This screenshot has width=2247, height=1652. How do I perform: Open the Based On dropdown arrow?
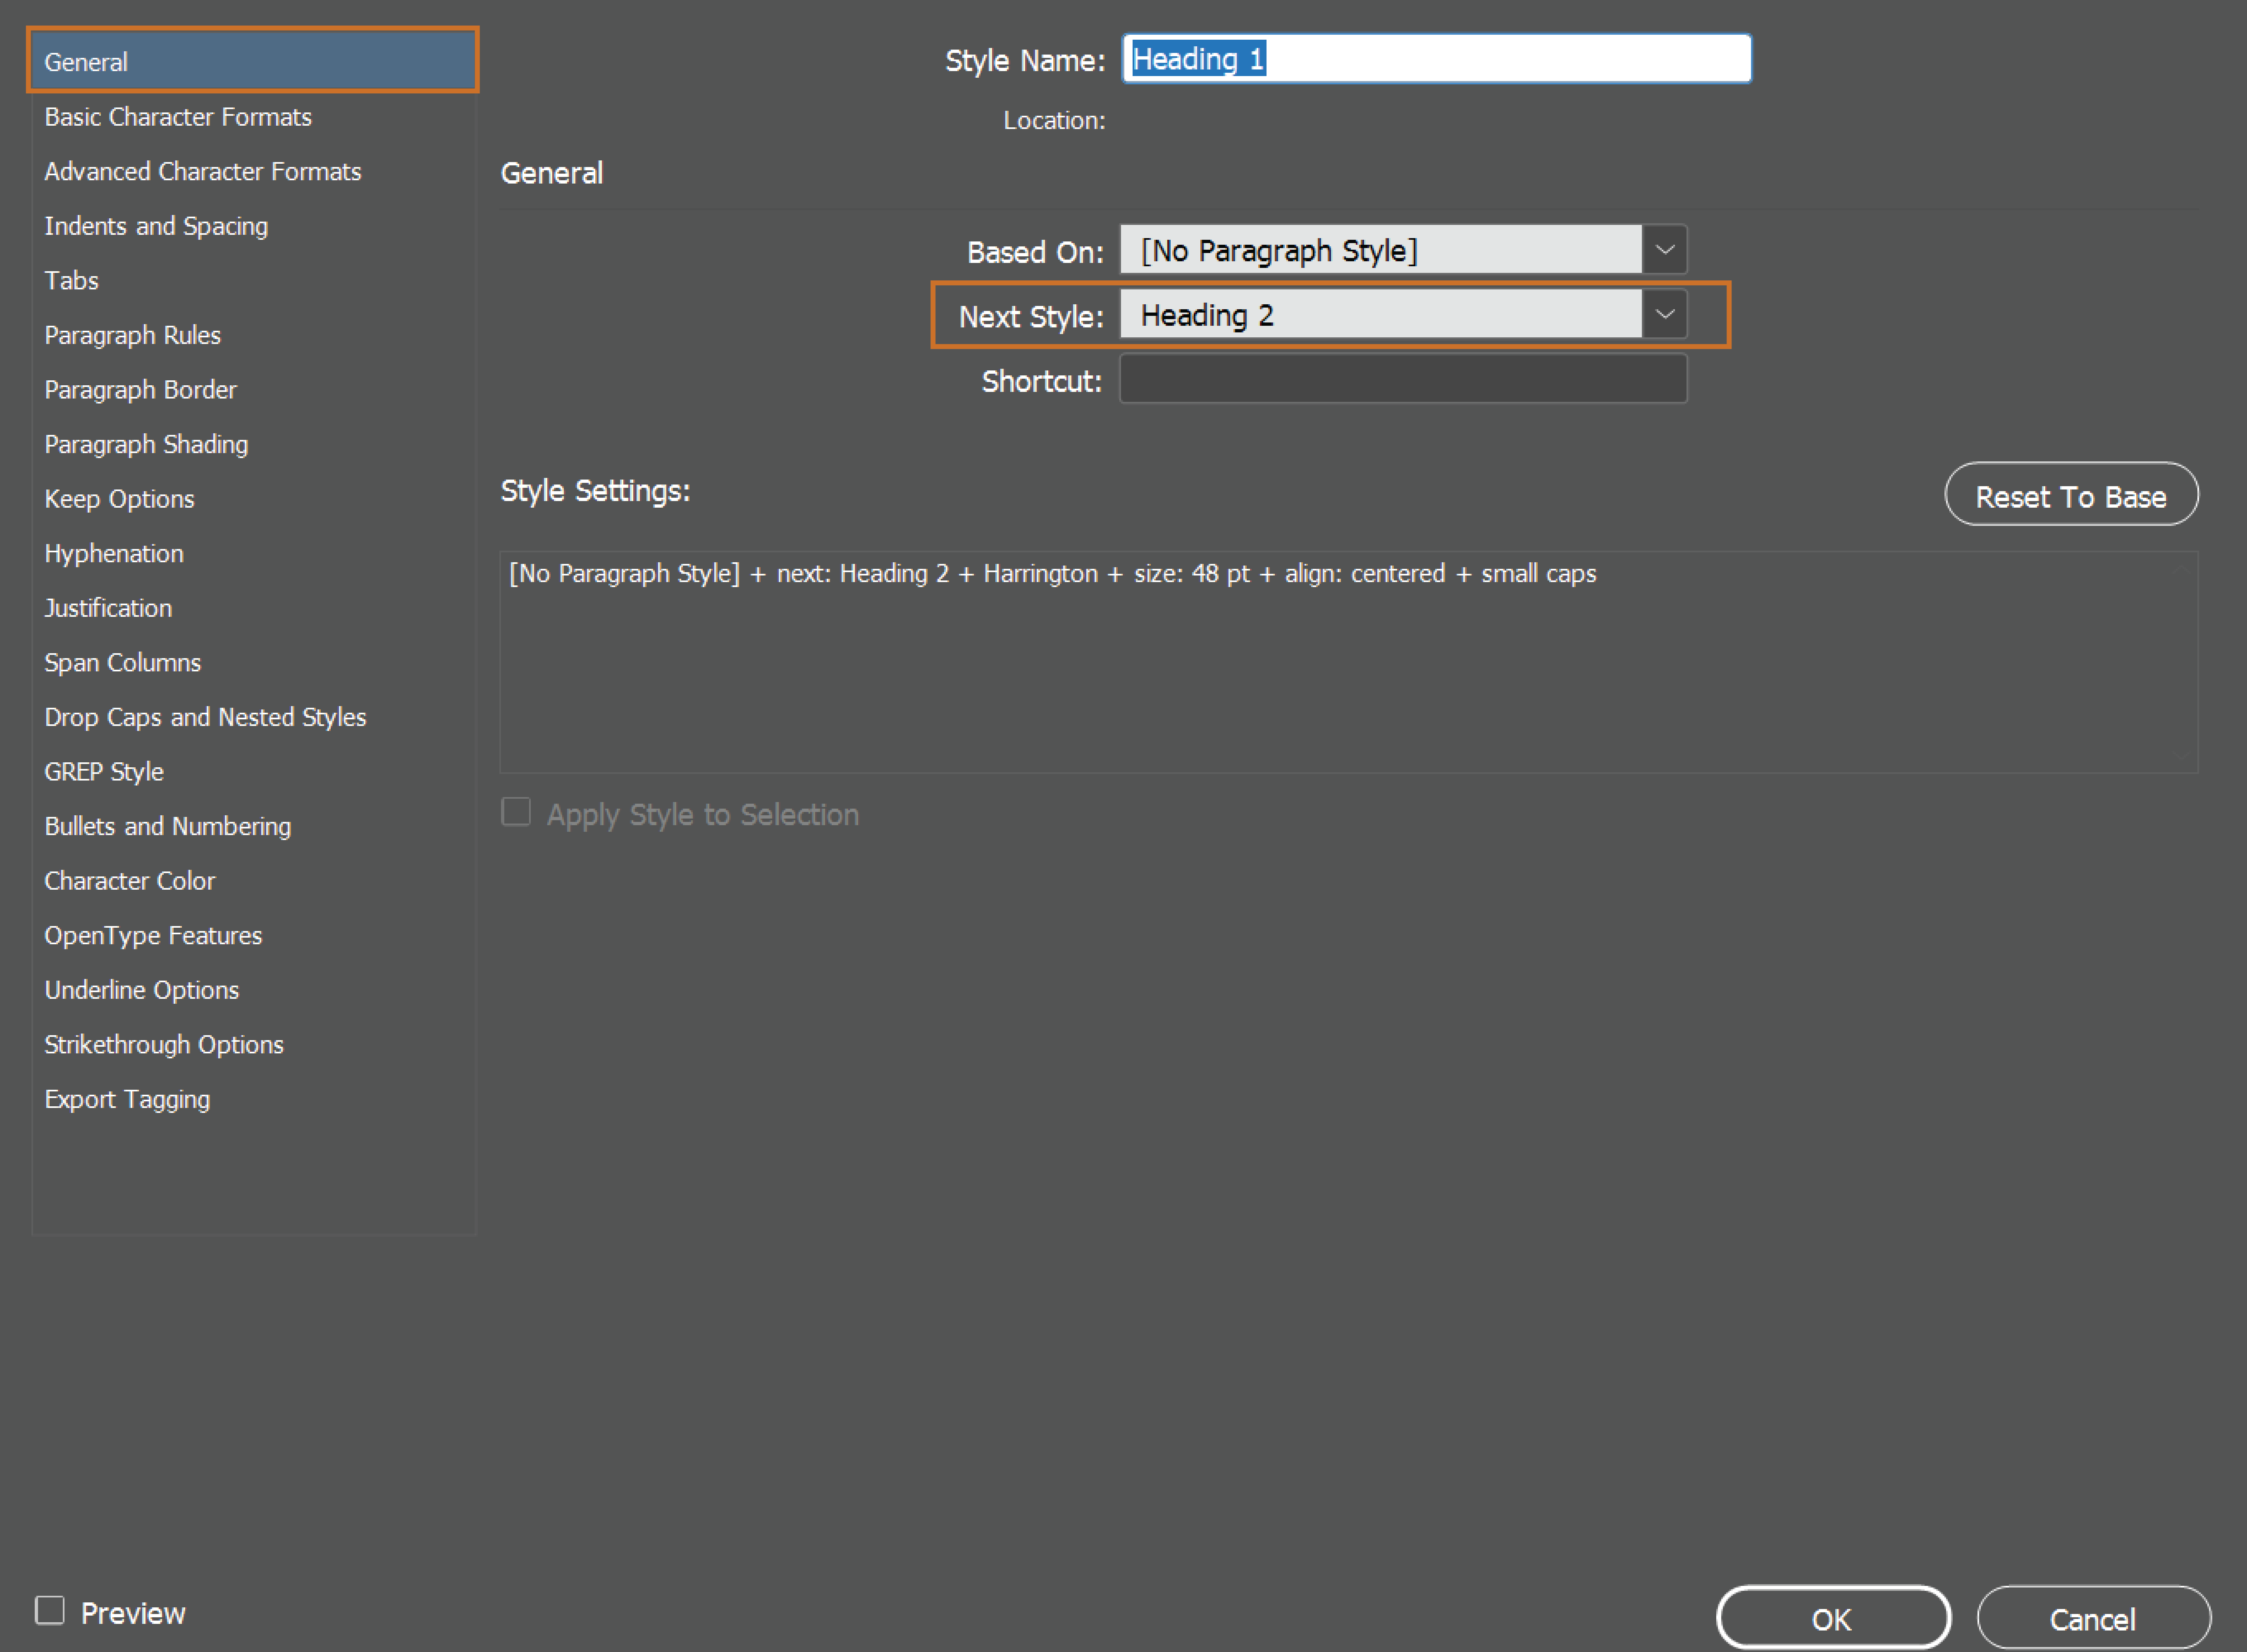point(1664,250)
